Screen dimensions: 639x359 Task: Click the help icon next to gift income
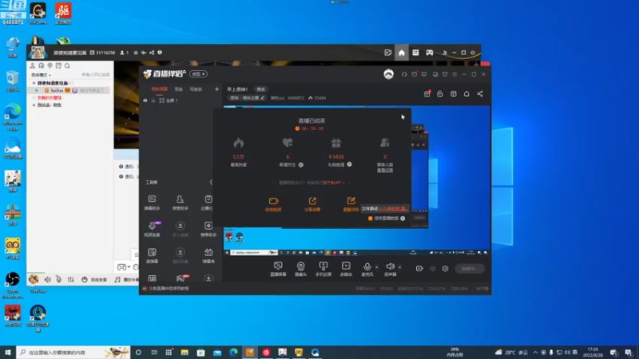[x=349, y=164]
